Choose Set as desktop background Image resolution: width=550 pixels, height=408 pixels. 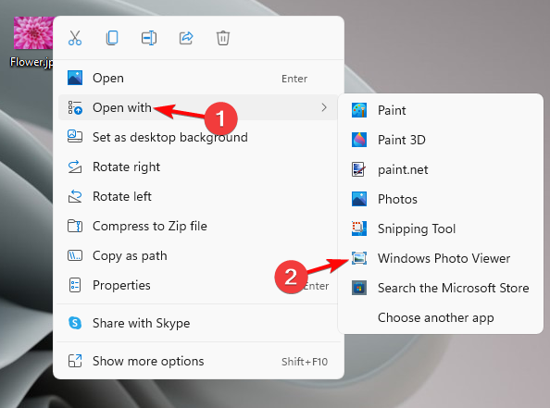point(198,137)
